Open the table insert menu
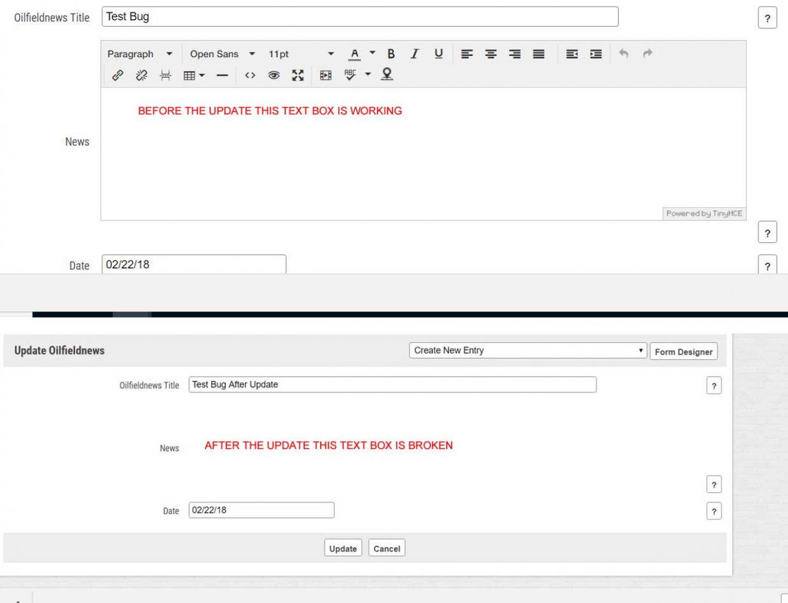This screenshot has height=603, width=788. (x=194, y=76)
